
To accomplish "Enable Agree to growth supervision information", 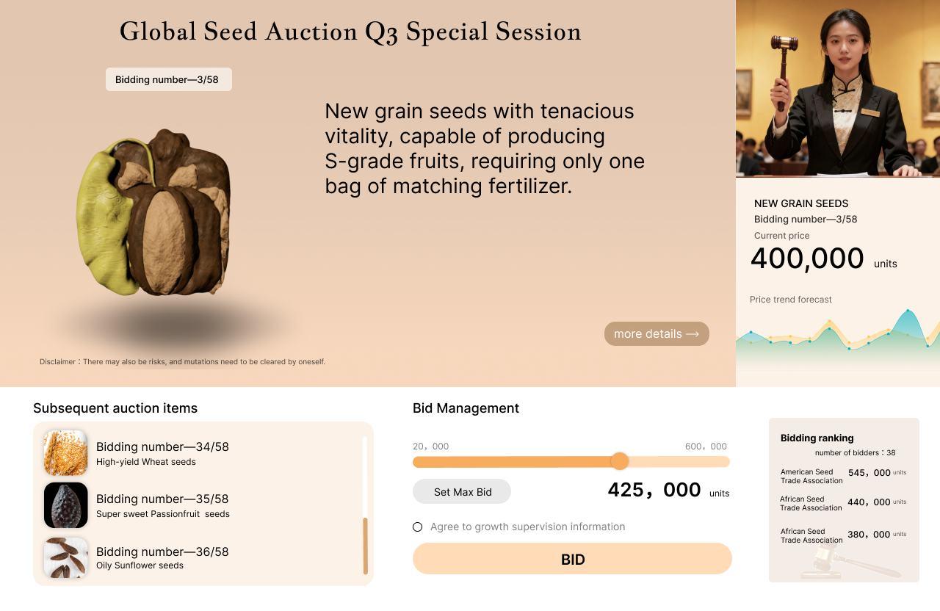I will [418, 527].
